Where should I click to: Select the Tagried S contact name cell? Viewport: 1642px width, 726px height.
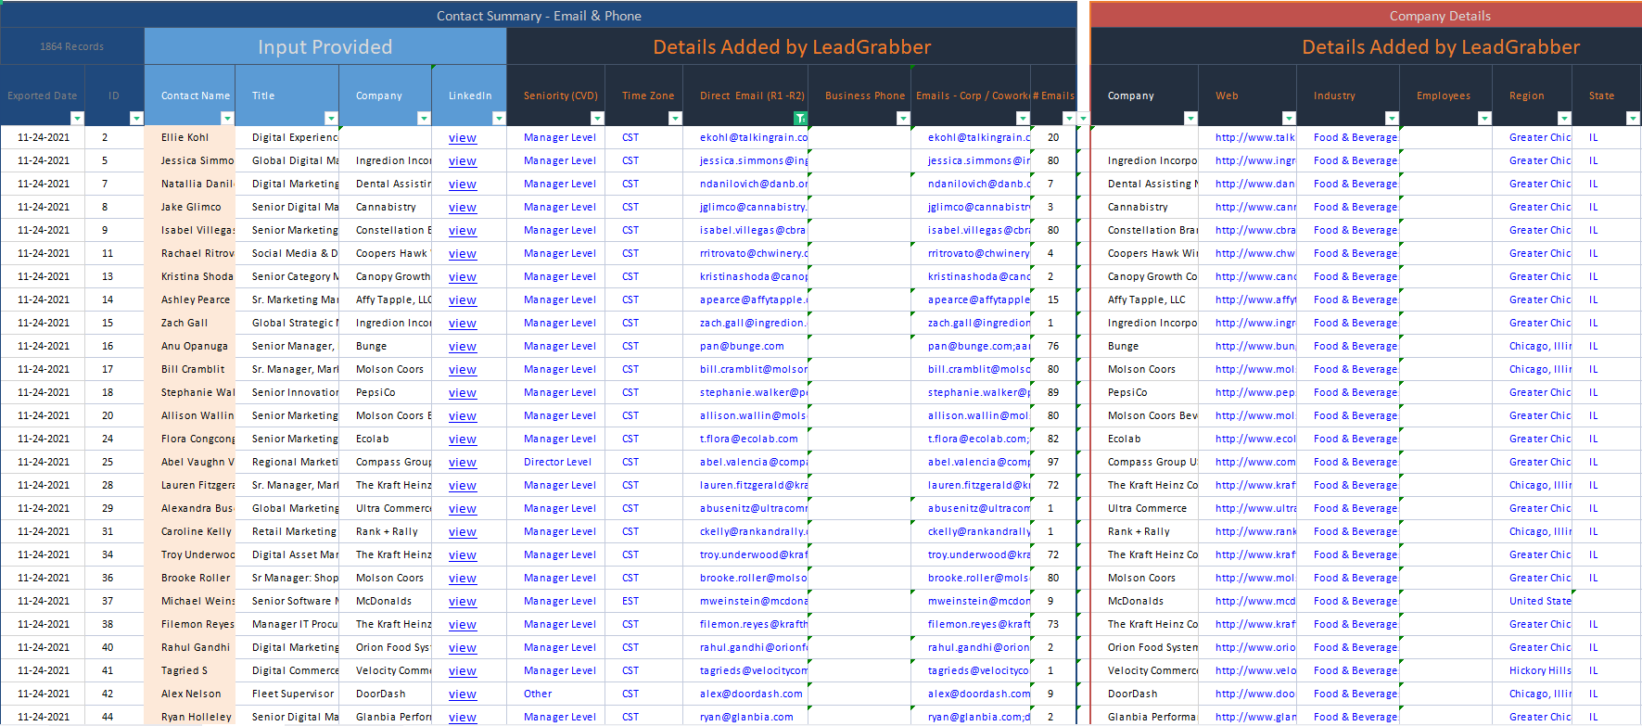point(190,670)
